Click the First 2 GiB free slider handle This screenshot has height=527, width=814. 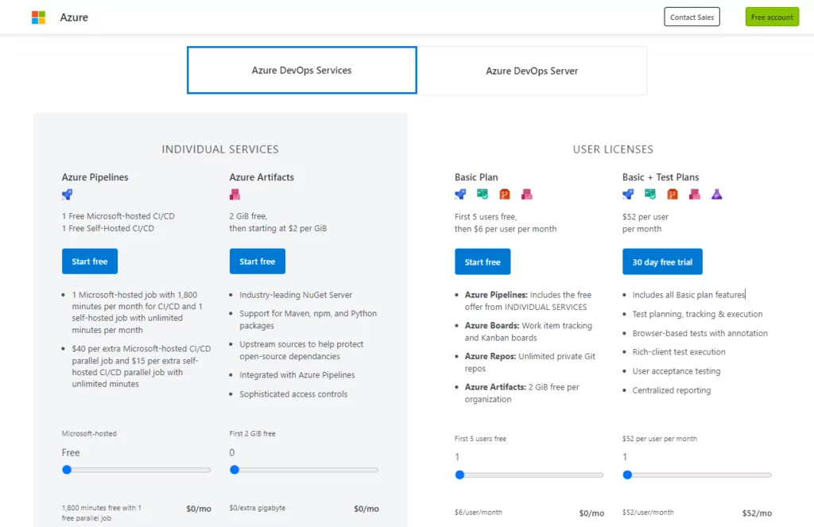coord(235,470)
